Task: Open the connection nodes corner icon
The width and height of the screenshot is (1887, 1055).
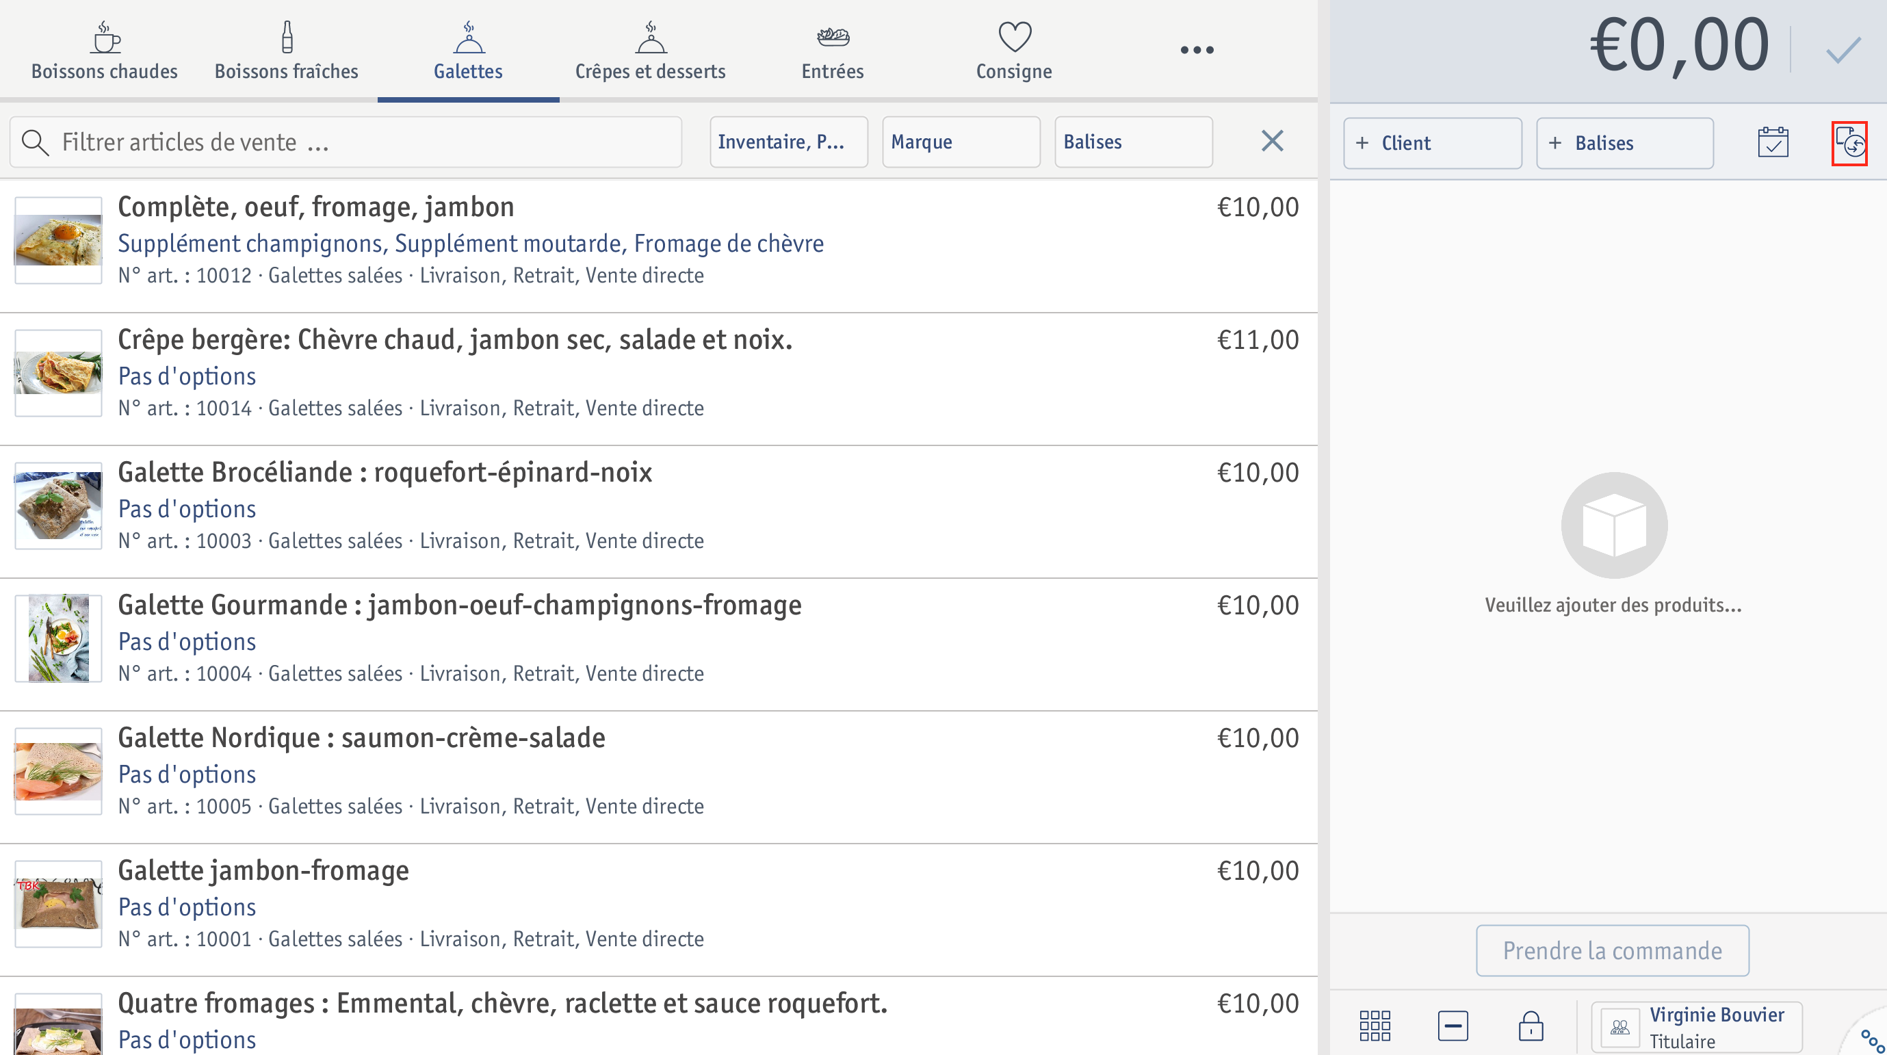Action: tap(1872, 1041)
